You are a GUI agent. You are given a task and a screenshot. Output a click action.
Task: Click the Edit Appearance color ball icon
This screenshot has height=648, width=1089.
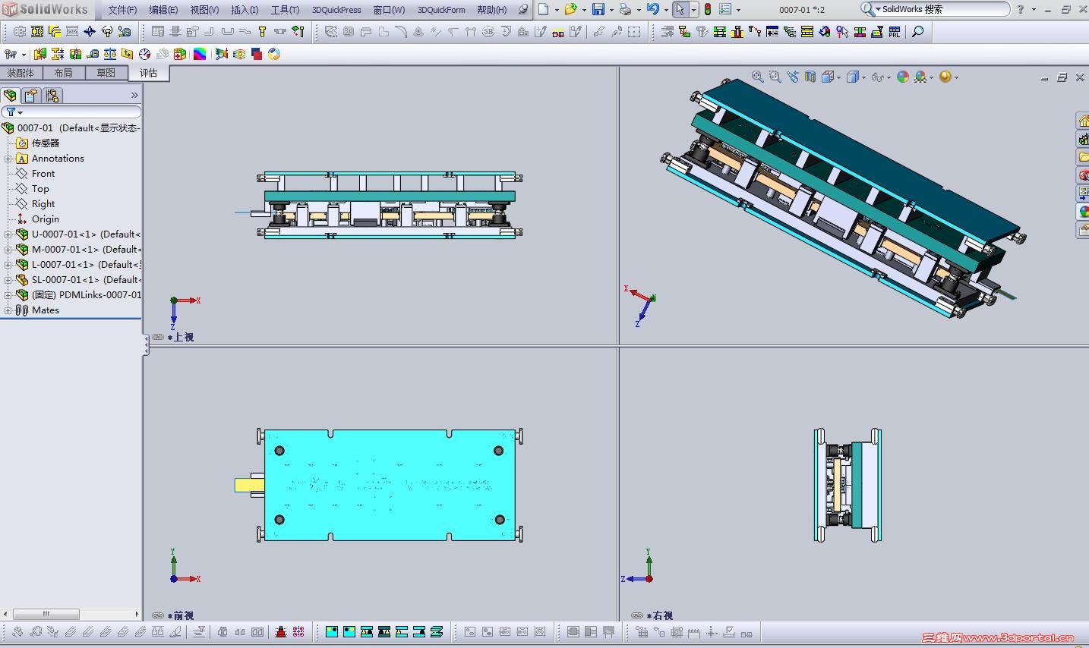903,77
